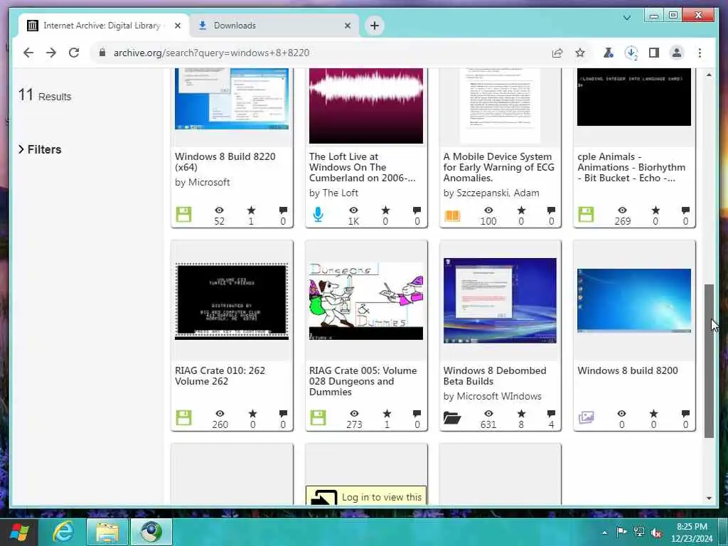Screen dimensions: 728x546
Task: Click the floppy software icon on RIAG Crate 005 card
Action: point(318,418)
